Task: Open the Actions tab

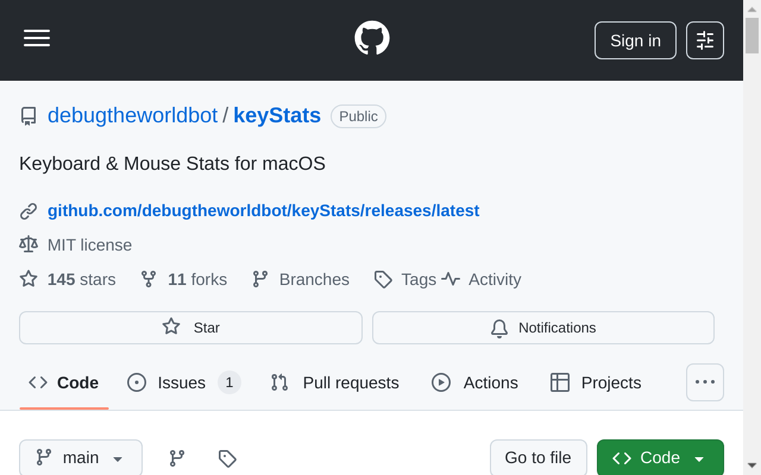Action: (490, 382)
